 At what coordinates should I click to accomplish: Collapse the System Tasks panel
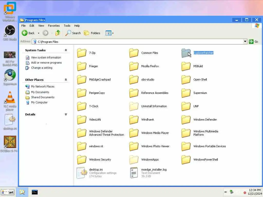(66, 50)
